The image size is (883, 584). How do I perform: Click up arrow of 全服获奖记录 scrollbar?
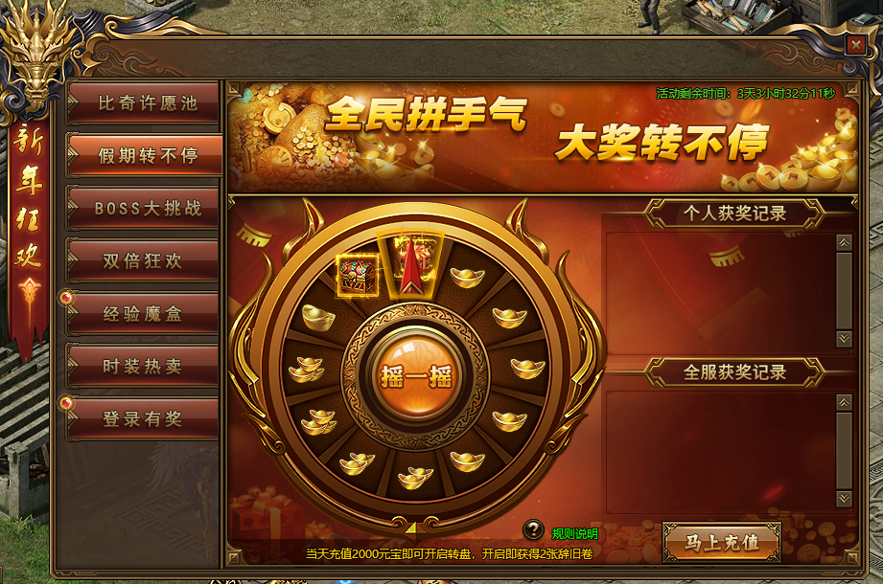click(x=844, y=402)
